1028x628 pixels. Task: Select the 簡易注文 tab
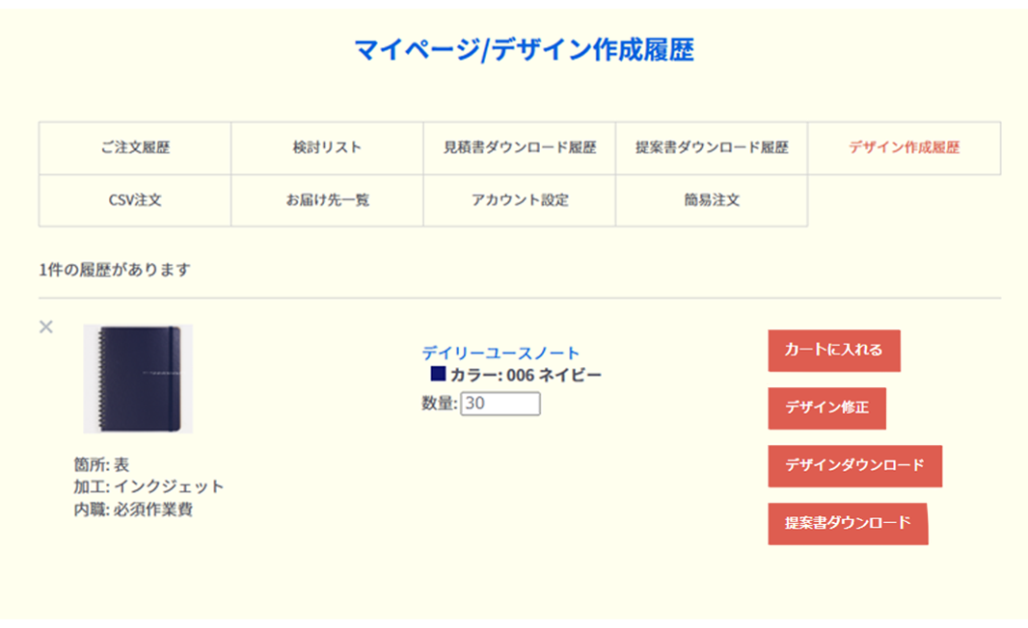tap(712, 200)
